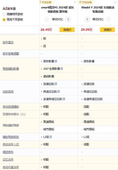Viewport: 118px width, 170px height.
Task: Open the 辅助驾驶级别 parameter link
Action: (11, 137)
